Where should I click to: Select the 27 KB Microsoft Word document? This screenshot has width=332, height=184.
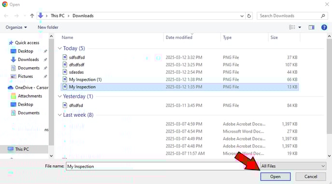[x=180, y=131]
